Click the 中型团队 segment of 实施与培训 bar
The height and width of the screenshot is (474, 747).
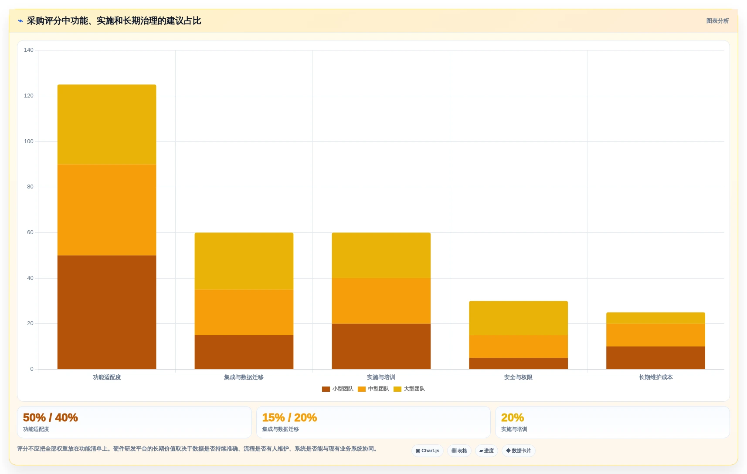point(381,301)
